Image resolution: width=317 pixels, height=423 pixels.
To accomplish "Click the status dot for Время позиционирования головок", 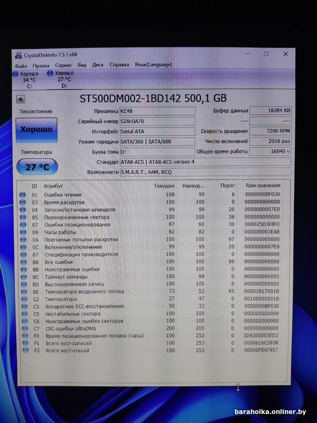I will 25,336.
